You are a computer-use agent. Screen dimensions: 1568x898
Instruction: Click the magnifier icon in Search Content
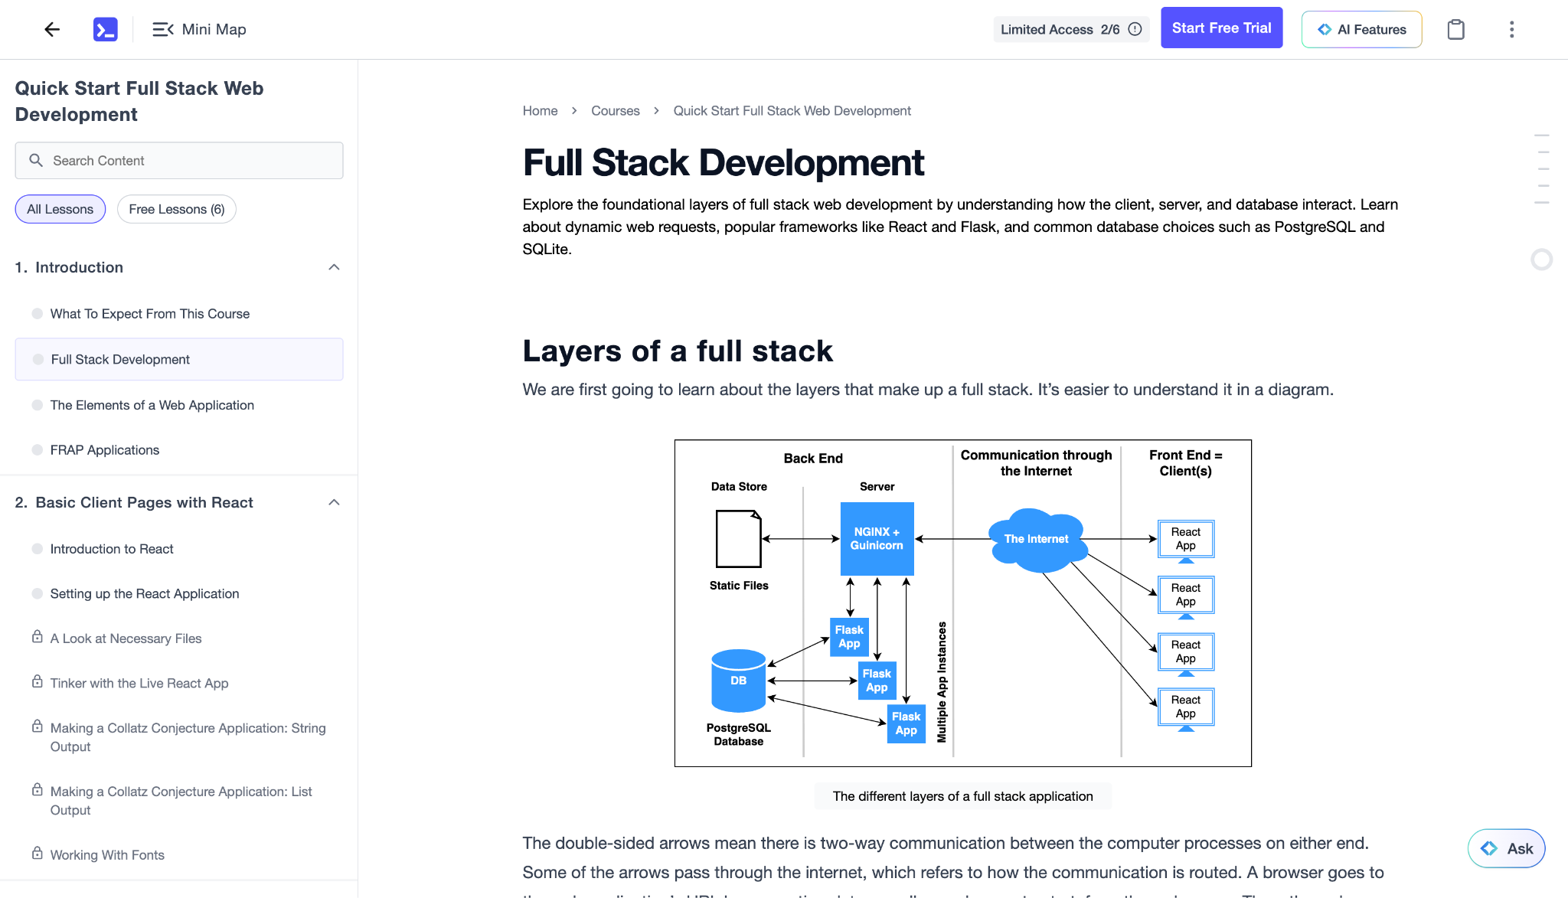(35, 160)
